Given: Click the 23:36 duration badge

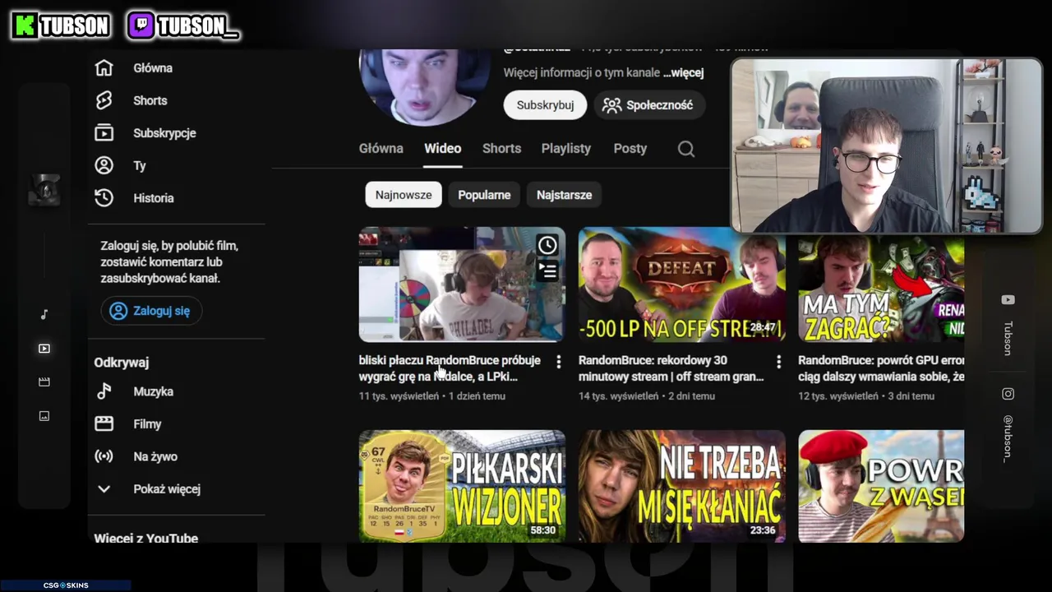Looking at the screenshot, I should point(763,530).
